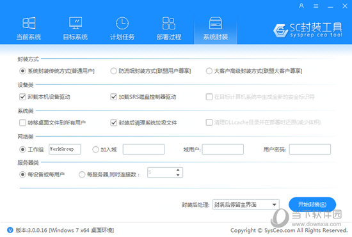Uncheck 加载SRS磁盘控制器驱动 checkbox
The width and height of the screenshot is (352, 237).
click(x=113, y=96)
